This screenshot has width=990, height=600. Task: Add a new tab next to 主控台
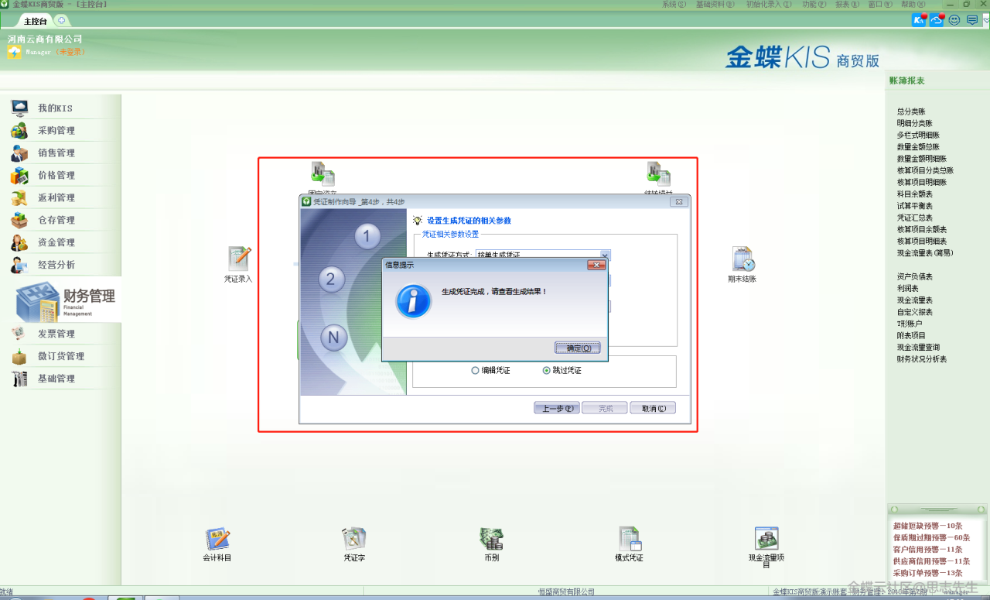tap(61, 21)
